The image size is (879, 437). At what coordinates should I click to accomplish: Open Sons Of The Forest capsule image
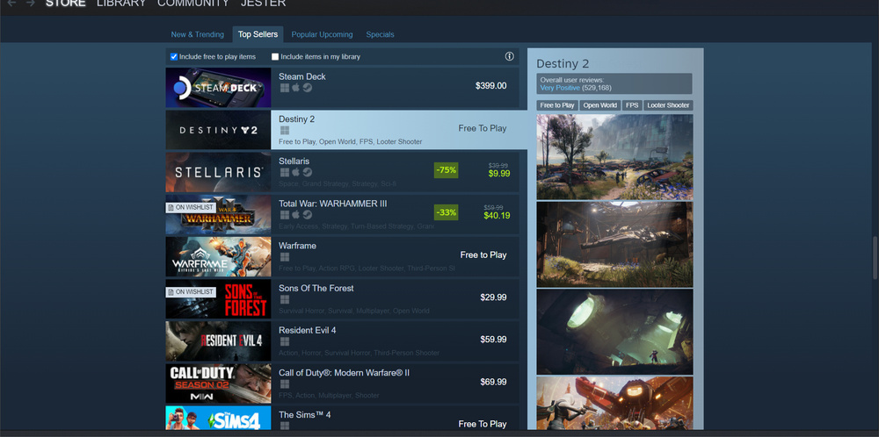(218, 299)
